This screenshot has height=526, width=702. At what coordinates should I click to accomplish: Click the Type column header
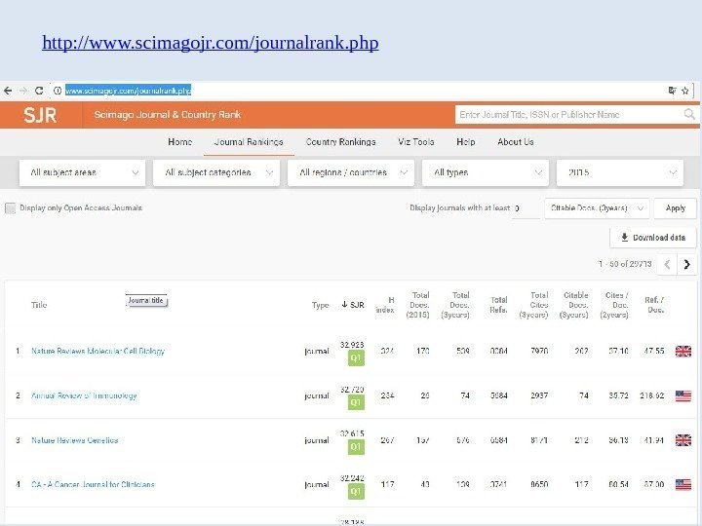point(320,305)
